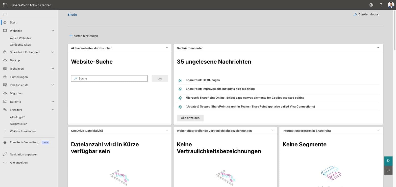Image resolution: width=396 pixels, height=187 pixels.
Task: Collapse the Websites section chevron
Action: [x=53, y=31]
